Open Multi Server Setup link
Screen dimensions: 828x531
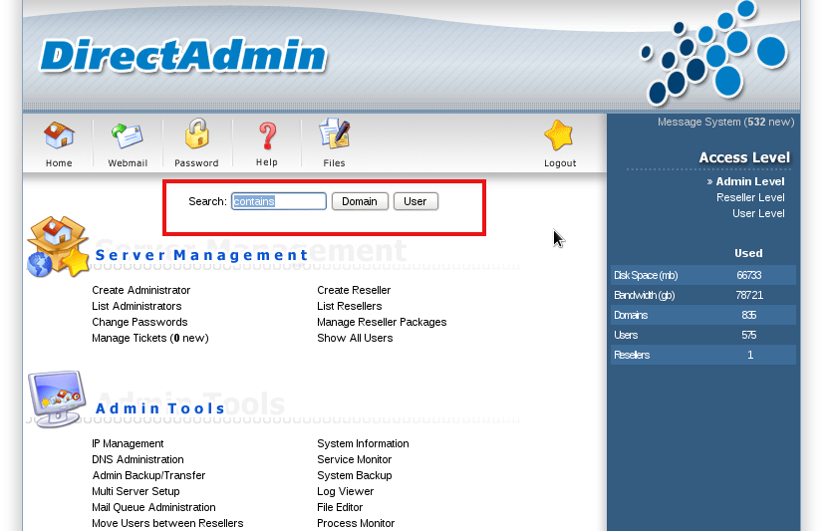click(136, 491)
